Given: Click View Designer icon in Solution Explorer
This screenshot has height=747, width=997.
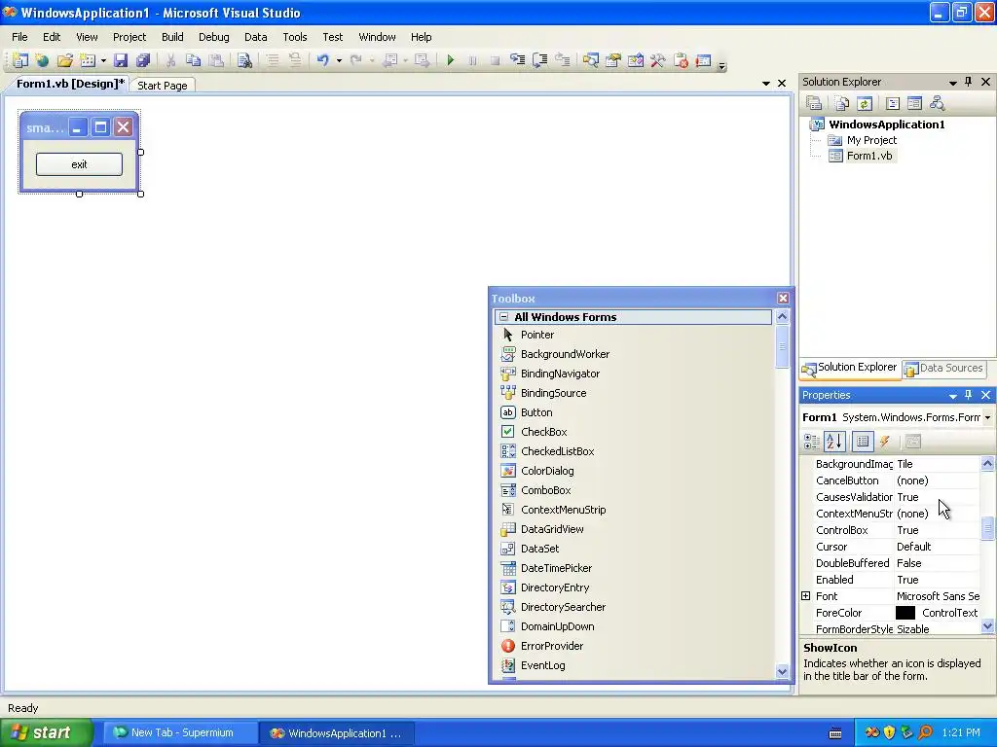Looking at the screenshot, I should [x=915, y=103].
